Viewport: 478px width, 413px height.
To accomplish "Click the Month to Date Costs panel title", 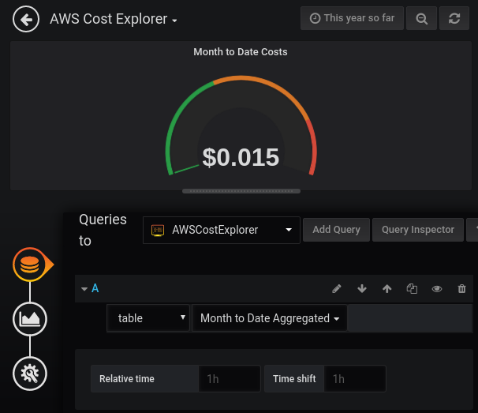I will 241,52.
